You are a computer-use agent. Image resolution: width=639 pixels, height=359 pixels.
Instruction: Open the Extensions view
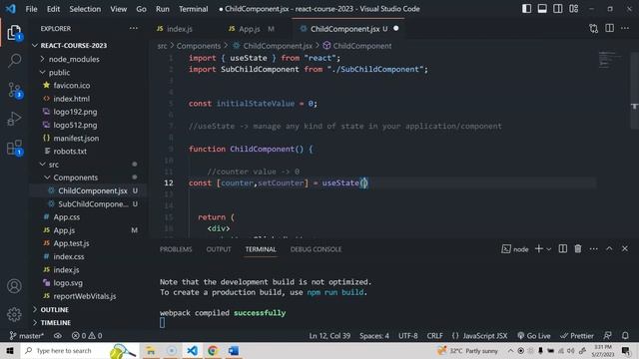coord(14,148)
